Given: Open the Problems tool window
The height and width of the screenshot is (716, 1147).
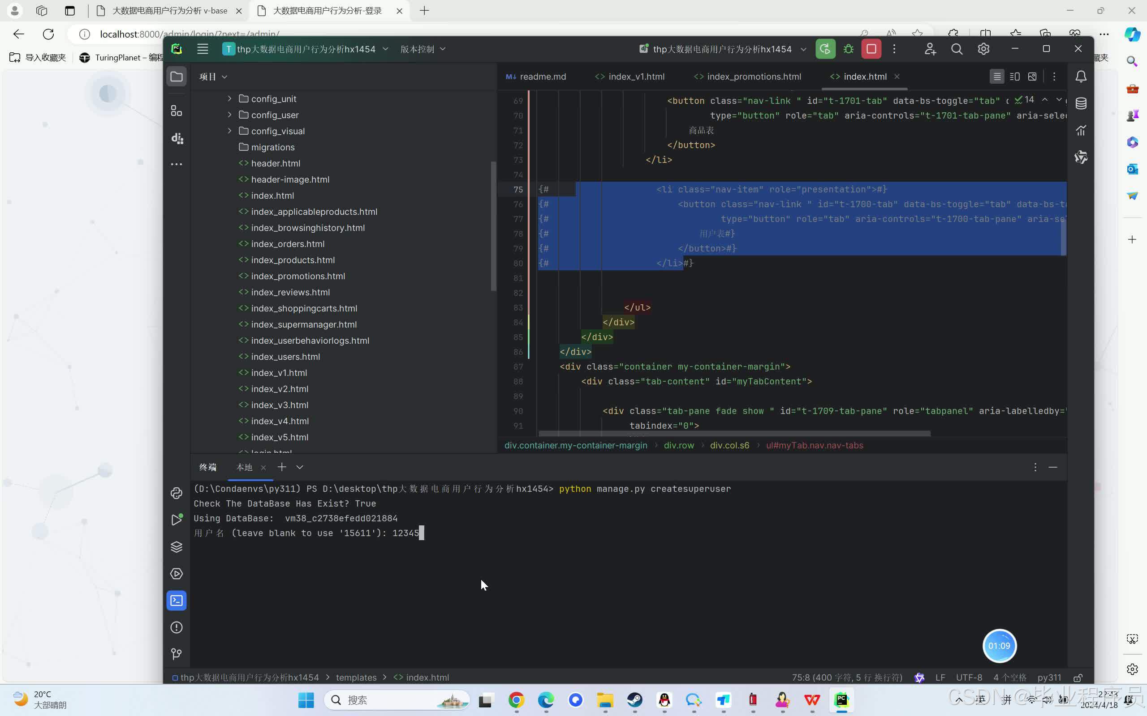Looking at the screenshot, I should point(177,627).
